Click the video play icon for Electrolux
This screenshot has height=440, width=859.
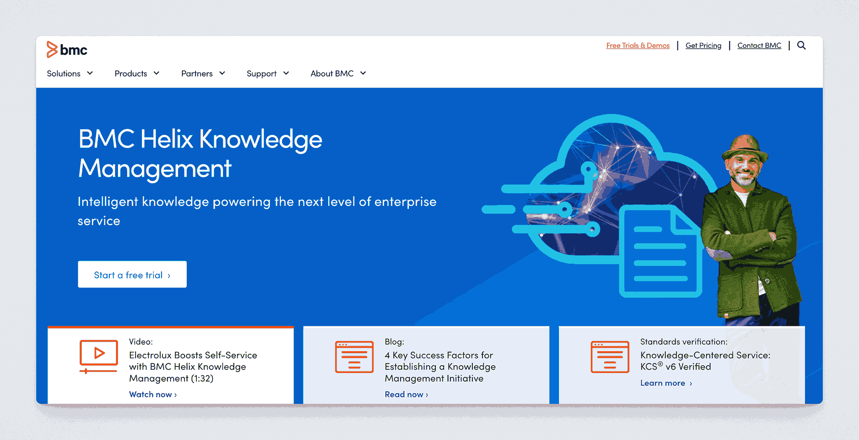(x=99, y=356)
